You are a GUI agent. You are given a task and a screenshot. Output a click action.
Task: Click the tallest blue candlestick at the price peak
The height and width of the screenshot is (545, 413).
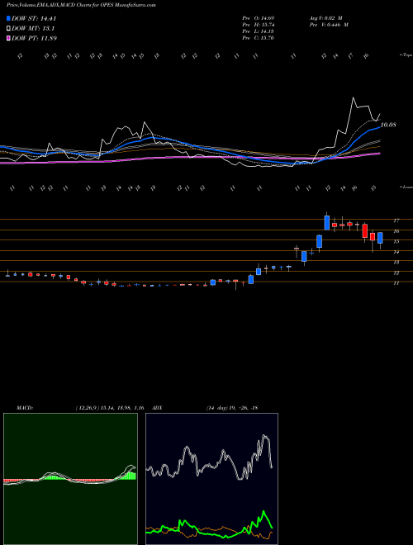click(327, 222)
